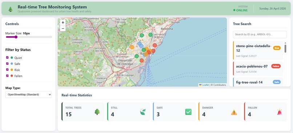
Task: Zoom out on the map
Action: point(63,28)
